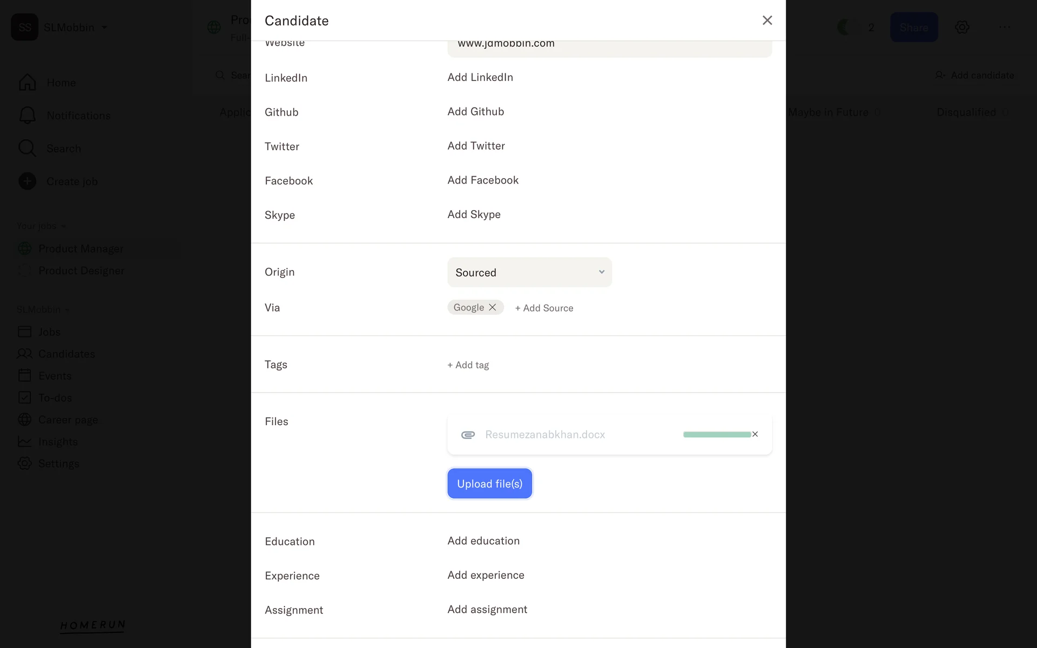Click Add experience
The image size is (1037, 648).
(486, 575)
